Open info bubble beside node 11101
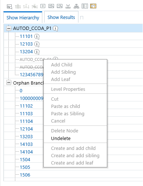 click(x=37, y=36)
